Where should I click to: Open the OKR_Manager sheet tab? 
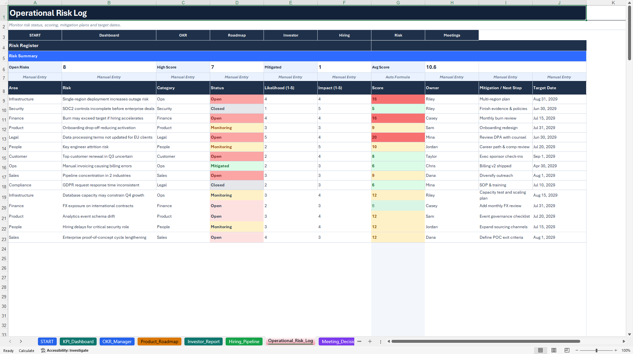117,341
